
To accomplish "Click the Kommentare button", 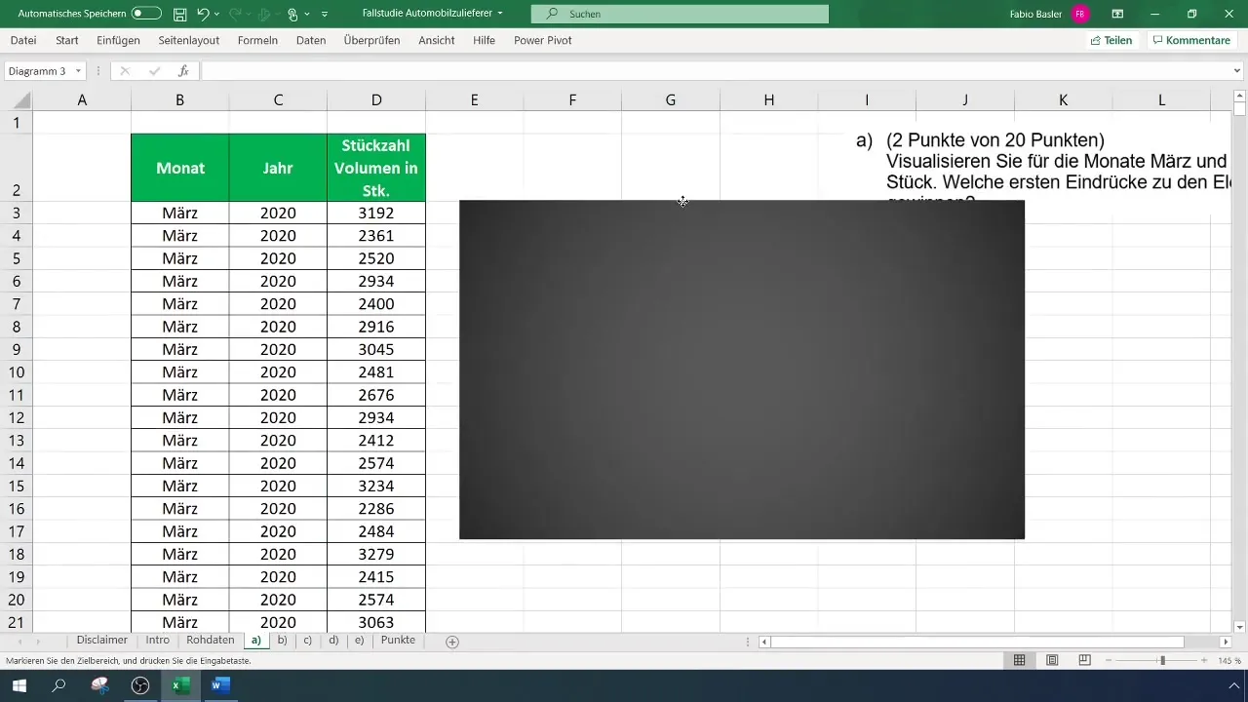I will [x=1191, y=40].
